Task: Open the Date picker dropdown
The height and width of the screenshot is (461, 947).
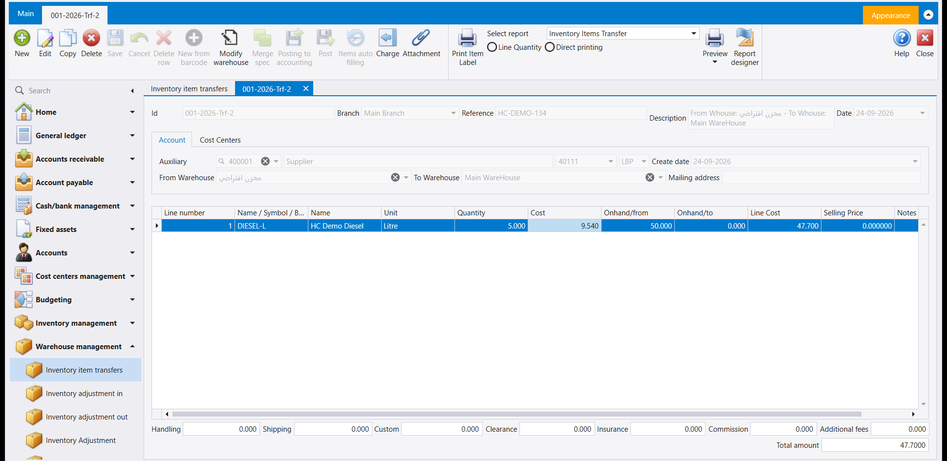Action: pyautogui.click(x=922, y=113)
